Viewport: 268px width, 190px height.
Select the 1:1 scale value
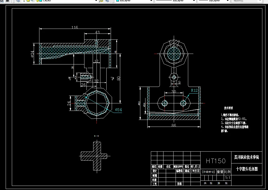(x=228, y=178)
